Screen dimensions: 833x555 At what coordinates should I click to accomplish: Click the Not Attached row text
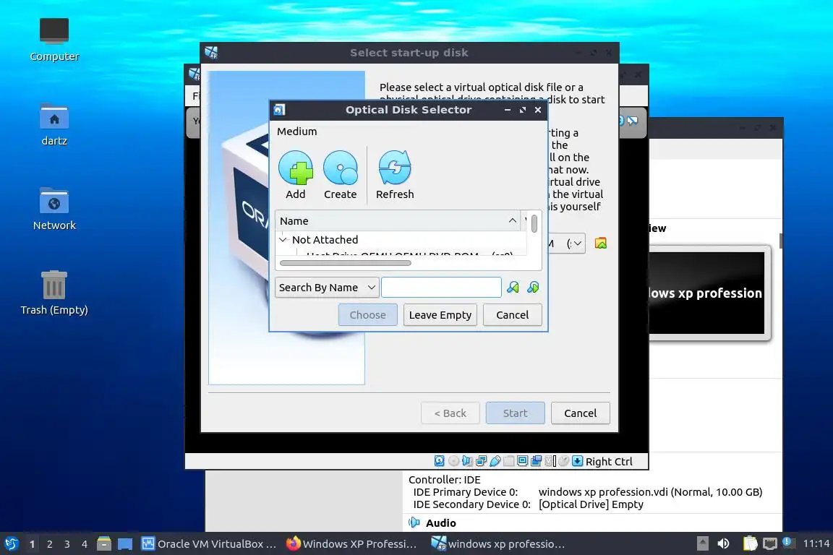click(x=325, y=239)
